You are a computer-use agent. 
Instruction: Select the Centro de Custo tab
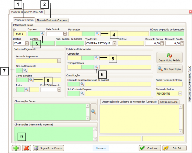(169, 102)
